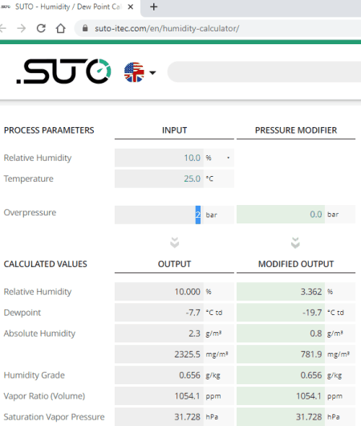Viewport: 361px width, 426px height.
Task: Click the Saturation Vapor Pressure label
Action: 54,417
